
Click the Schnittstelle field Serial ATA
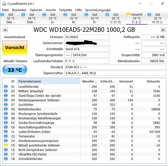coord(87,49)
